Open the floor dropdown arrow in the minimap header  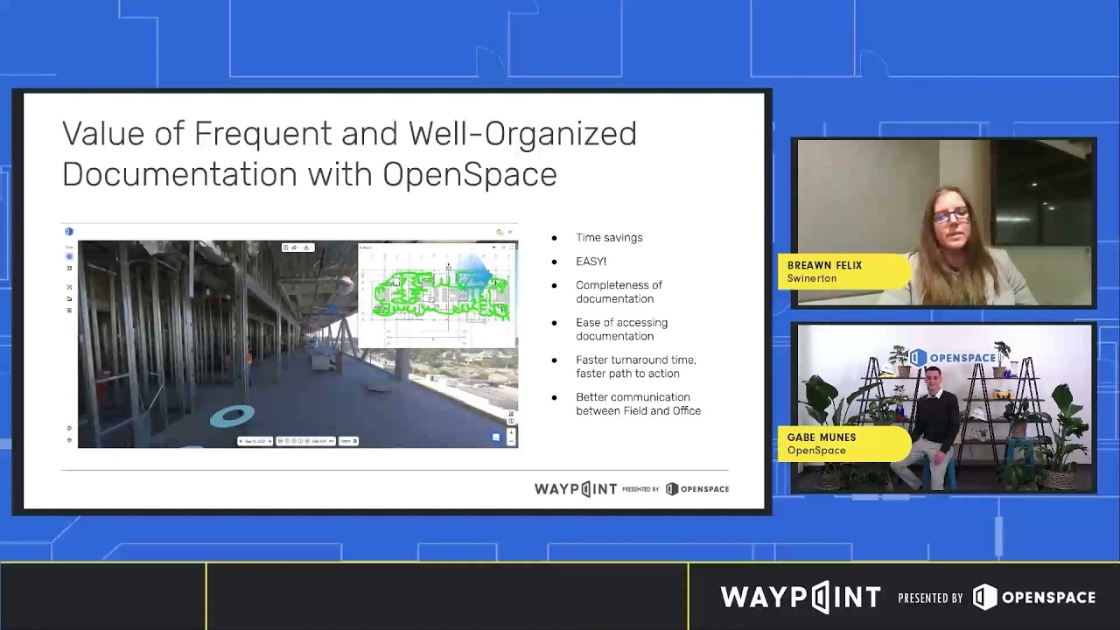point(493,248)
